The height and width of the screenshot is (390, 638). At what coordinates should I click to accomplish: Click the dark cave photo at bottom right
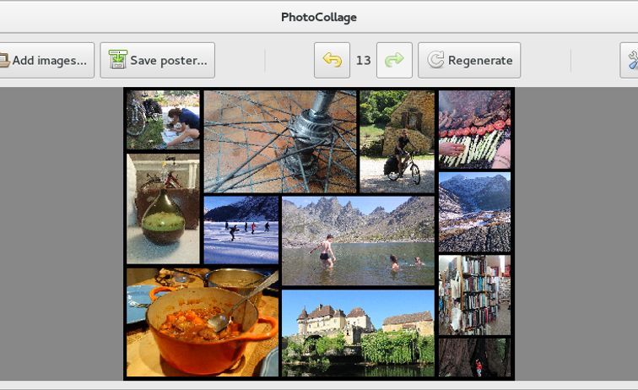click(x=474, y=357)
